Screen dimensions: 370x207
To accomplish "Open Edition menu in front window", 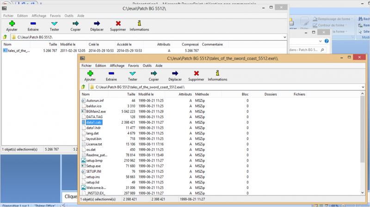I will [x=100, y=65].
